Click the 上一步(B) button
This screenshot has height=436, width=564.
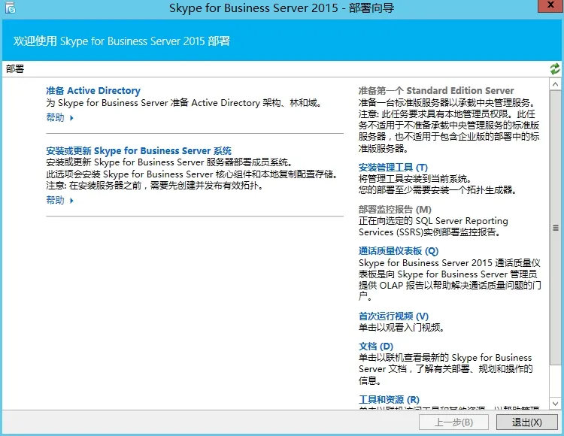pos(453,422)
